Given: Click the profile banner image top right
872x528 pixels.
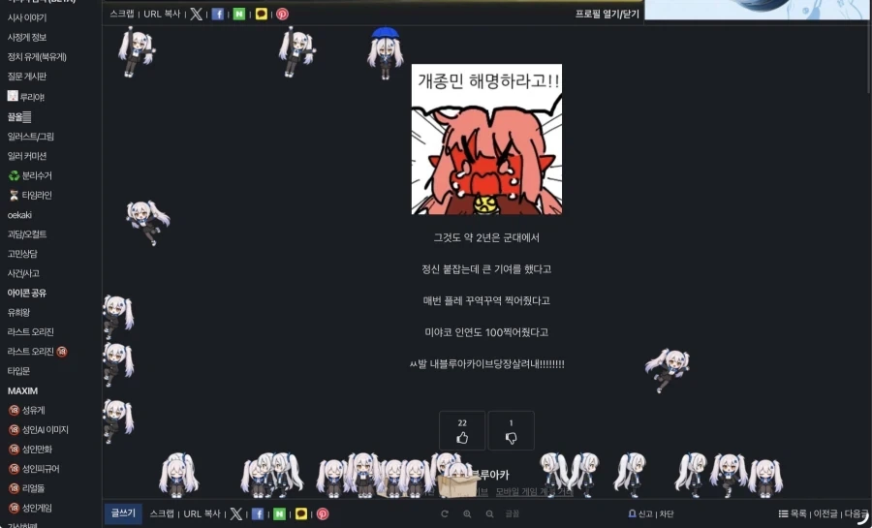Looking at the screenshot, I should click(x=758, y=10).
